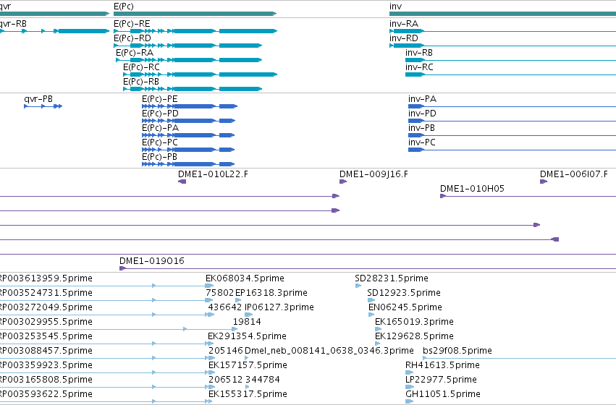This screenshot has height=405, width=616.
Task: Select the E(Pc)-PD protein feature
Action: 189,121
